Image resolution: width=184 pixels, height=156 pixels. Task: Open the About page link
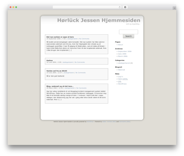click(x=120, y=45)
